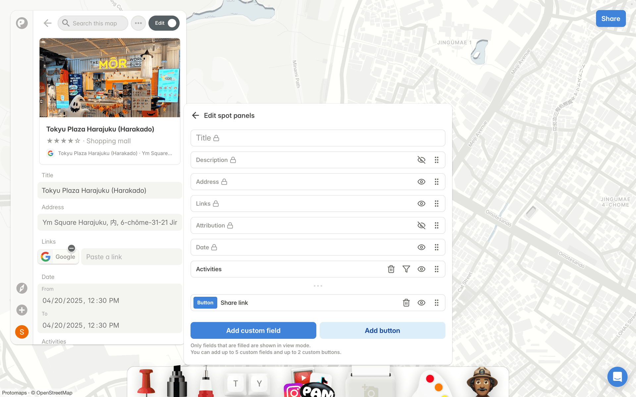Click the plus add icon in the sidebar

22,310
